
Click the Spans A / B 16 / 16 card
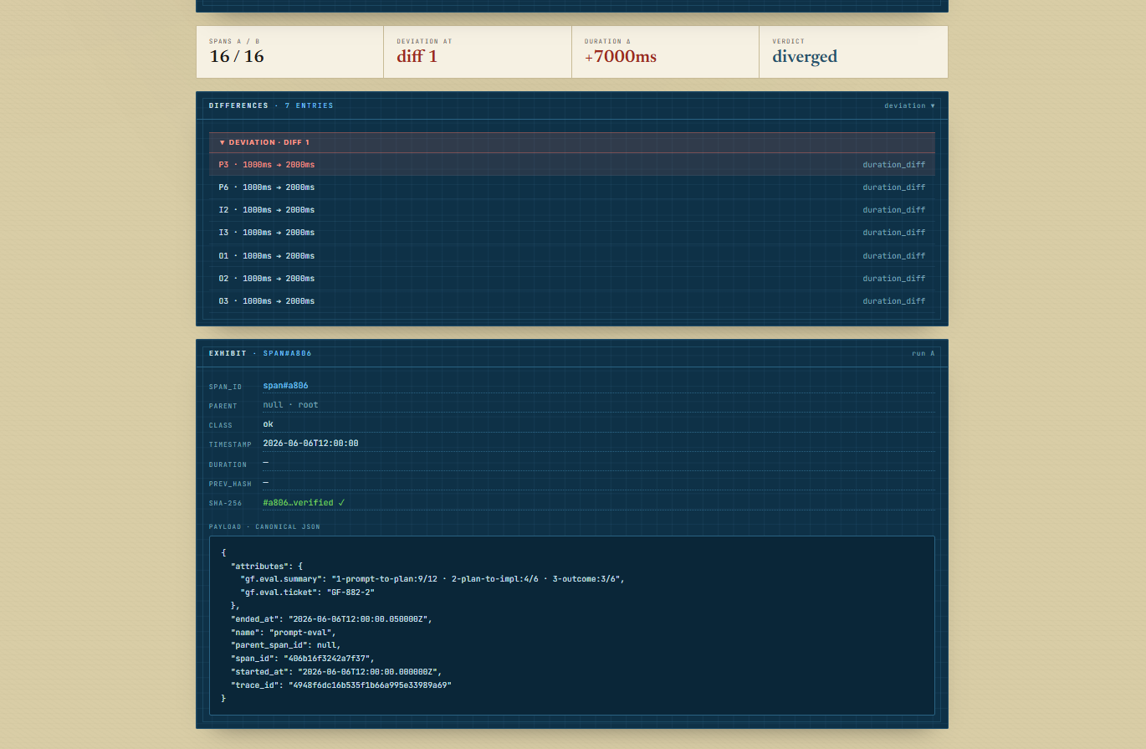290,52
